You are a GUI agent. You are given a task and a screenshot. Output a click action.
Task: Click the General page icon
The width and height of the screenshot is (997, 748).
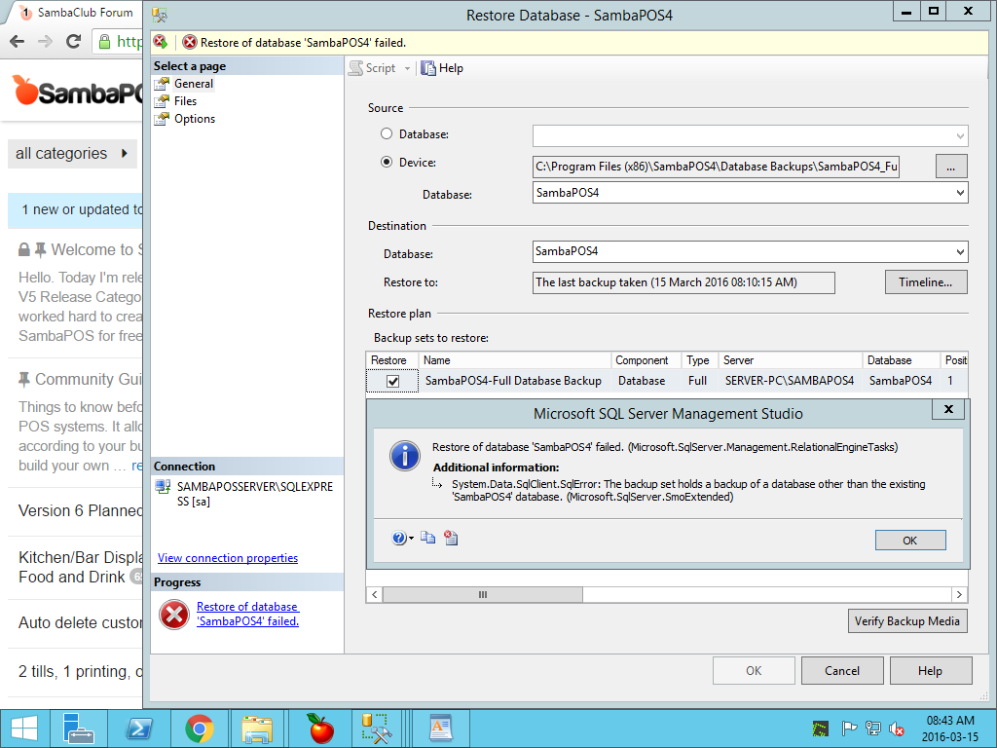coord(163,84)
